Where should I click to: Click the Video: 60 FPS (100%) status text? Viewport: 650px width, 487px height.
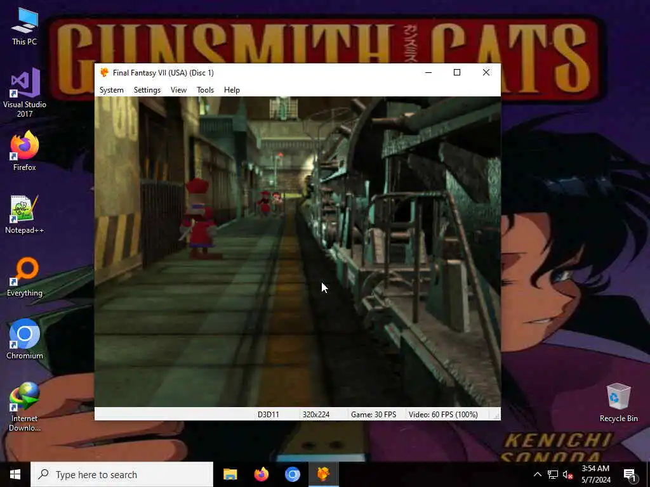[443, 415]
